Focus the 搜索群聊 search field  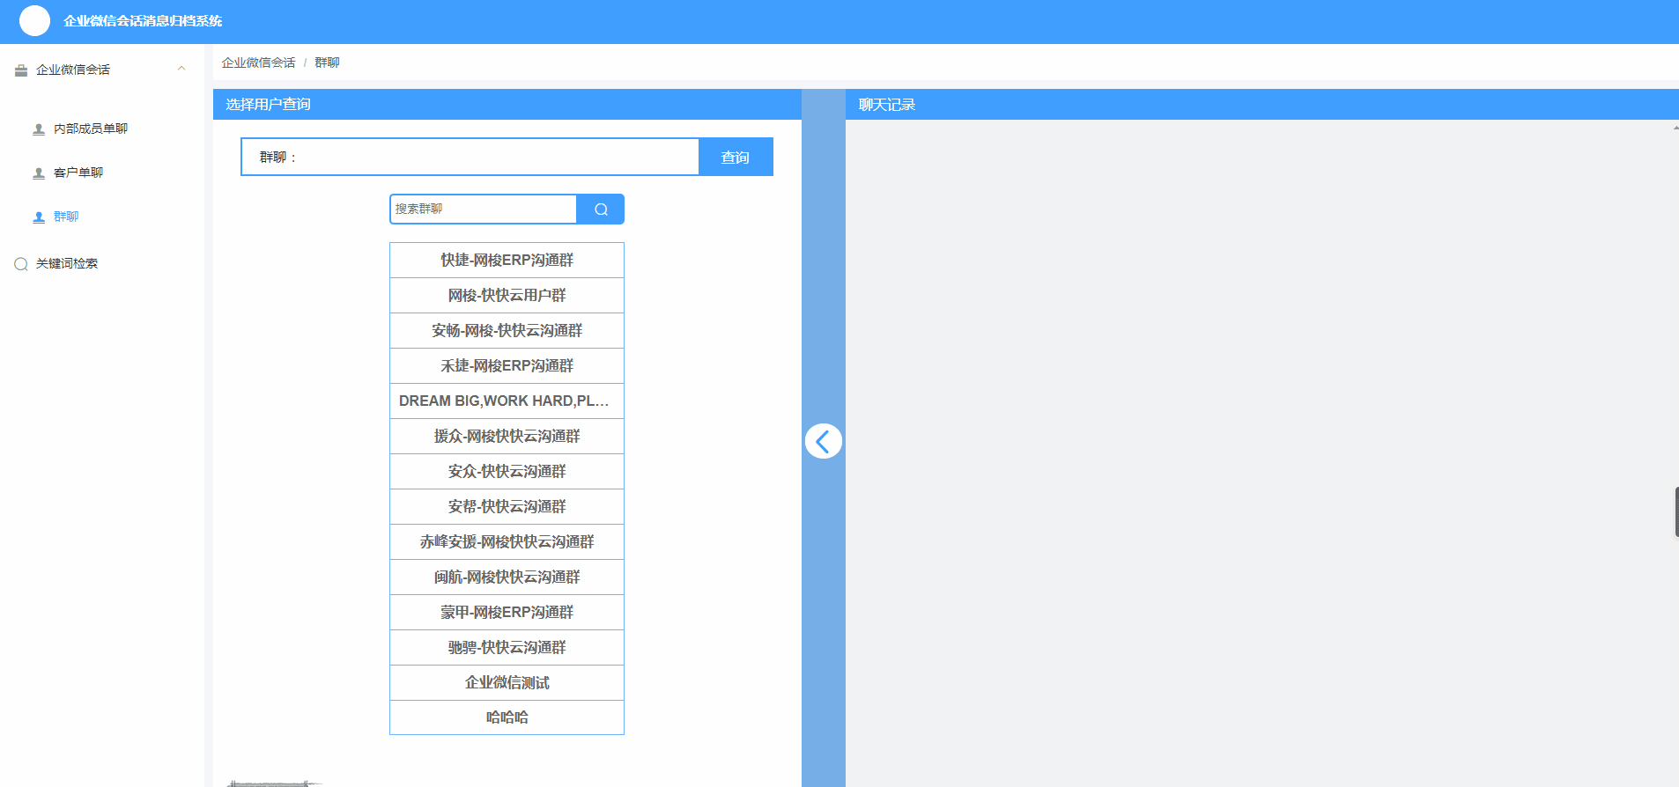click(483, 209)
